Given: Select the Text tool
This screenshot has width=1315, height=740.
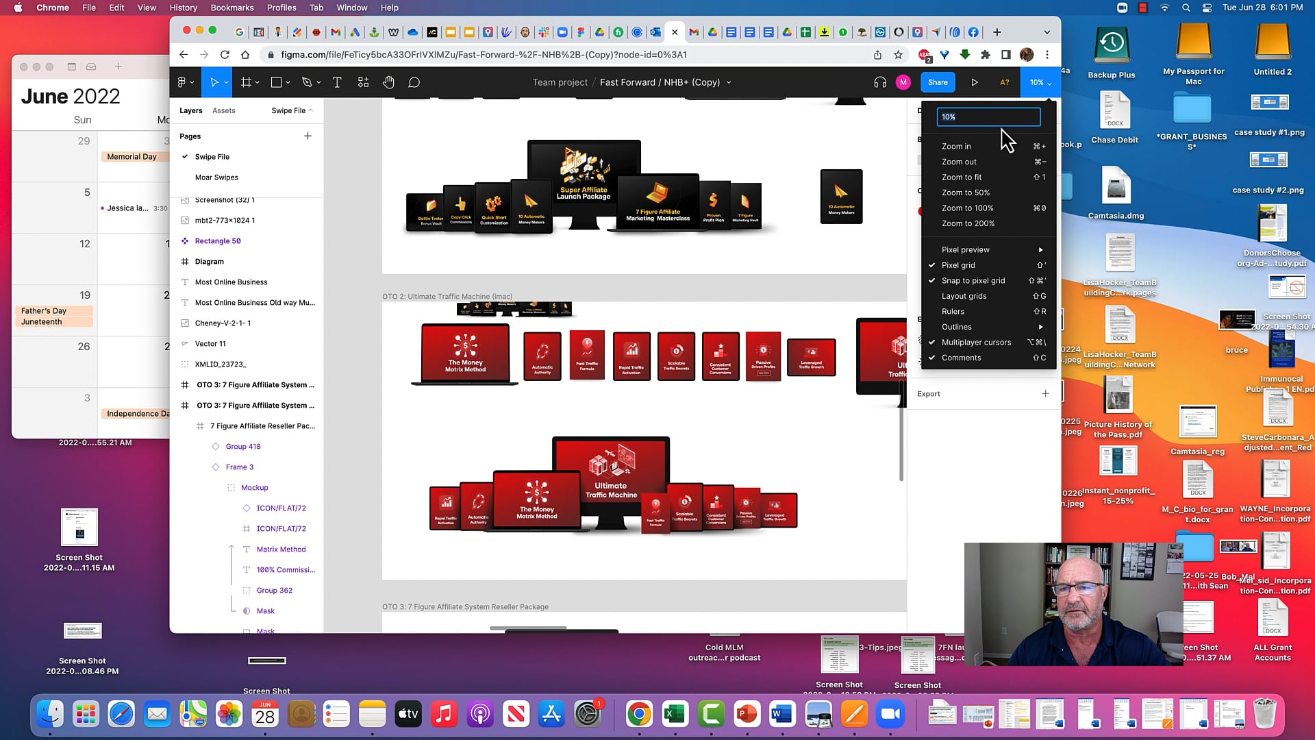Looking at the screenshot, I should click(x=337, y=82).
